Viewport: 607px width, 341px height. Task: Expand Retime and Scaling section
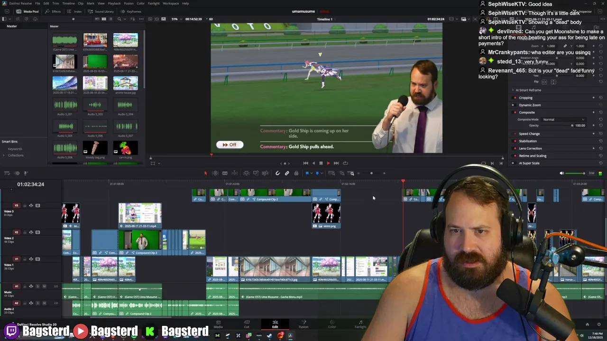533,156
